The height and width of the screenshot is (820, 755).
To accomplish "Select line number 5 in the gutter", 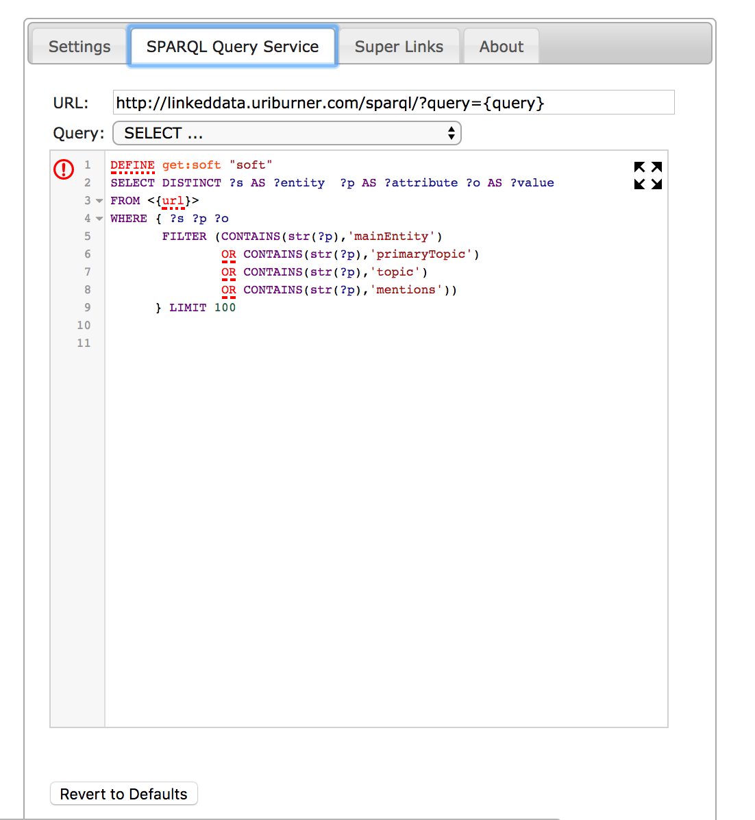I will (87, 236).
